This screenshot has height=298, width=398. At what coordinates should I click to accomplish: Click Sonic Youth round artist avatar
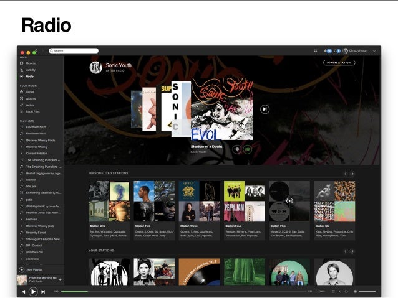(95, 68)
